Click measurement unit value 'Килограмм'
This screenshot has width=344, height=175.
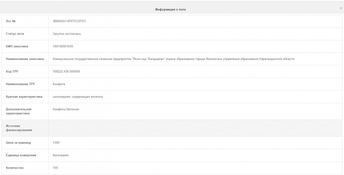[x=60, y=156]
